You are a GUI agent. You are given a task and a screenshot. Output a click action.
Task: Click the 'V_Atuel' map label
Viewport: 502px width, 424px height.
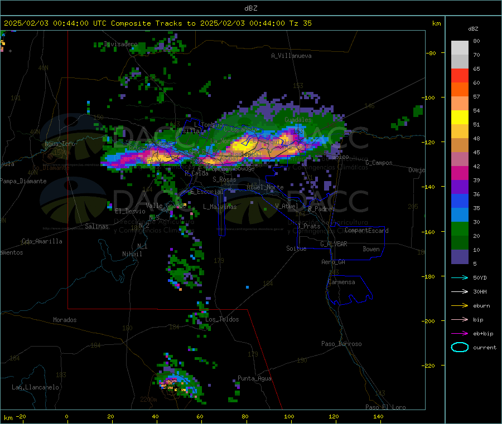[287, 206]
